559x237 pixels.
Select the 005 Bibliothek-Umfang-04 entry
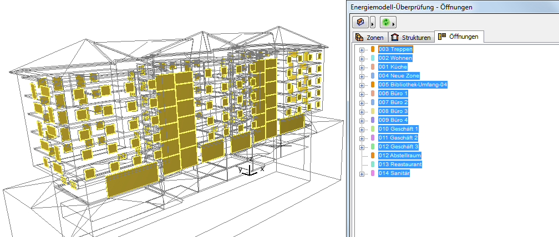coord(413,85)
